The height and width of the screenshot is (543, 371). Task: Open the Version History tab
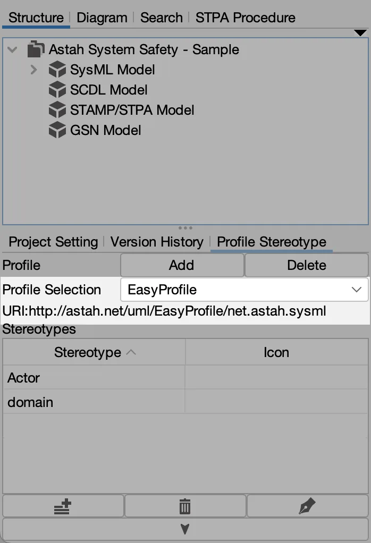[x=157, y=242]
